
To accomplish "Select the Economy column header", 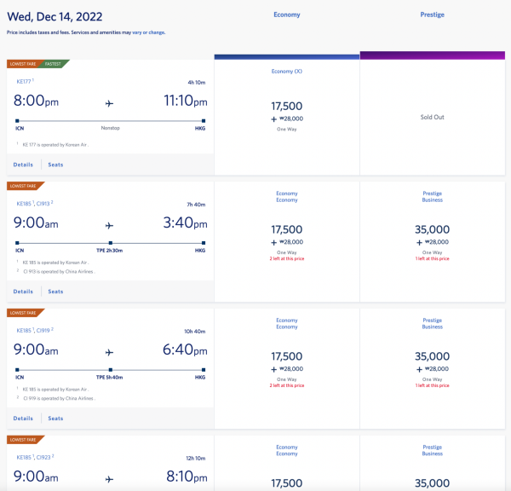I will coord(286,14).
